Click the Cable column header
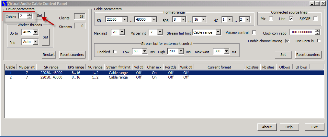The height and width of the screenshot is (137, 328). [x=10, y=67]
